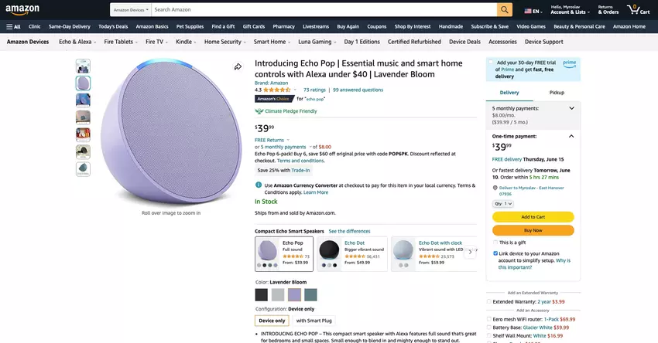658x343 pixels.
Task: Click the five-star rating icons
Action: click(276, 90)
